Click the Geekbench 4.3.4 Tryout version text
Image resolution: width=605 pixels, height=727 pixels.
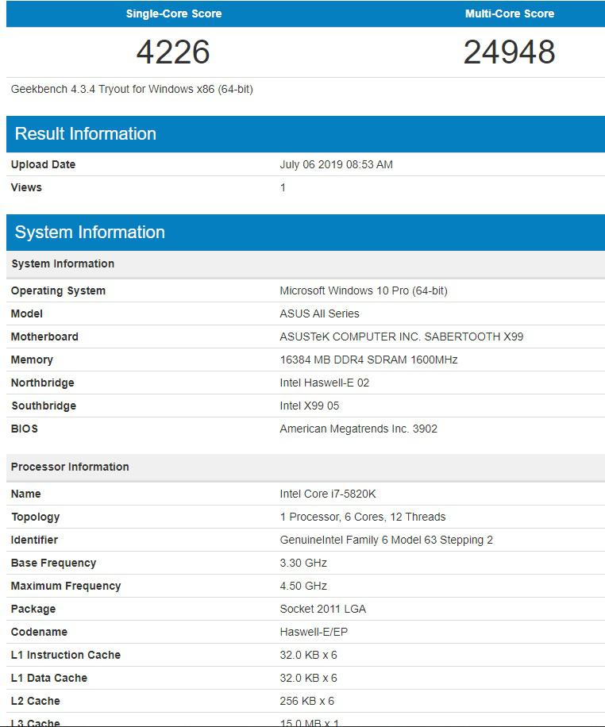[132, 89]
